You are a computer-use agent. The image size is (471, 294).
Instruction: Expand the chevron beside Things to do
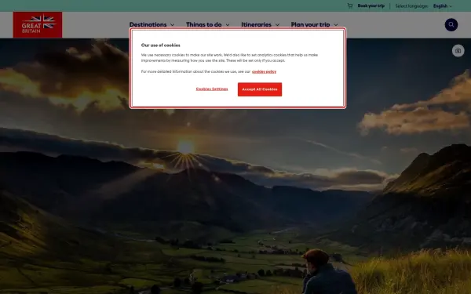228,24
